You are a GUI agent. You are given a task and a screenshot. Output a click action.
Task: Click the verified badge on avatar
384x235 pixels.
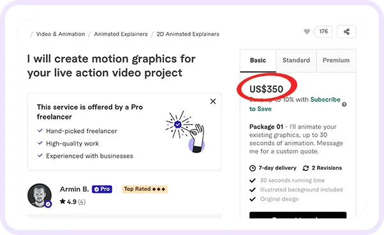(48, 204)
